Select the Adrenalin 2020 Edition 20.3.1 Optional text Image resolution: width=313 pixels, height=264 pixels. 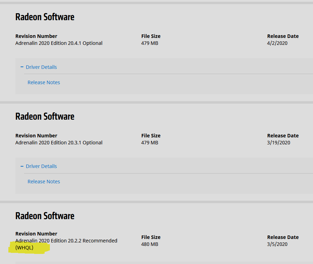pos(59,143)
